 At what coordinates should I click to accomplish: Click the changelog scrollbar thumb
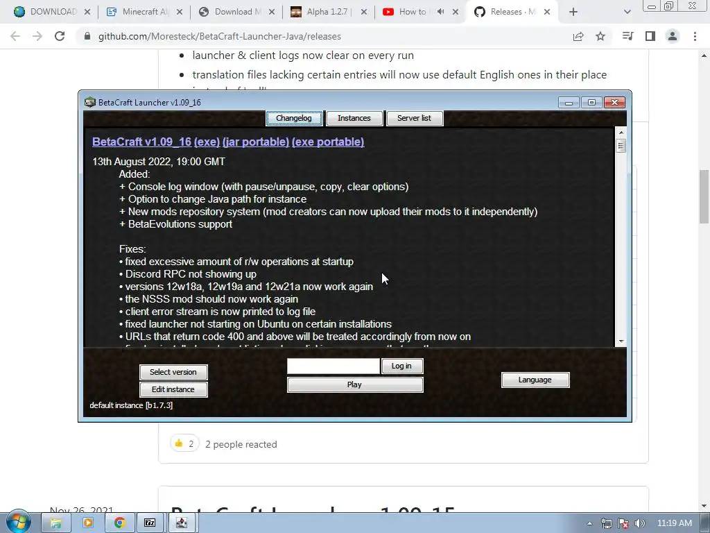[x=621, y=146]
